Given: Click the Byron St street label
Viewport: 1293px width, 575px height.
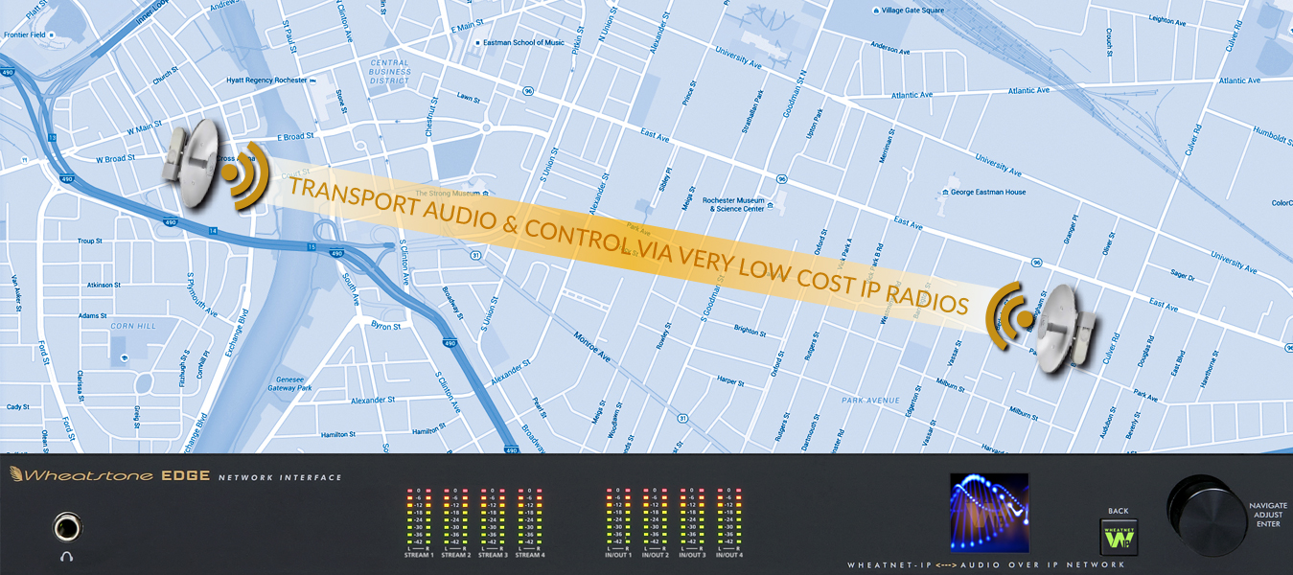Looking at the screenshot, I should (x=385, y=327).
